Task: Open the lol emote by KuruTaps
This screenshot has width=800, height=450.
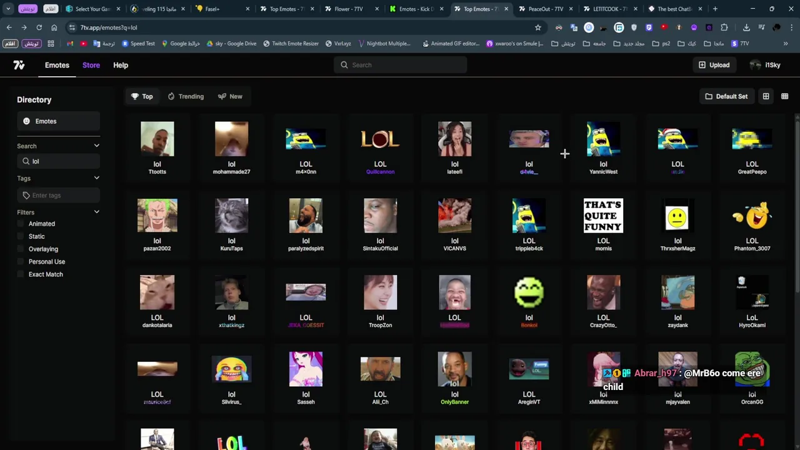Action: coord(231,225)
